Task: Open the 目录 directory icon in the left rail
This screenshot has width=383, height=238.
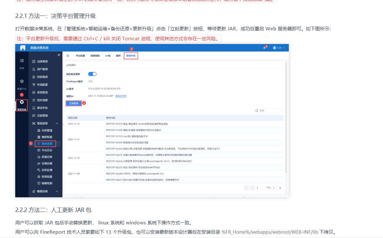Action: 22,61
